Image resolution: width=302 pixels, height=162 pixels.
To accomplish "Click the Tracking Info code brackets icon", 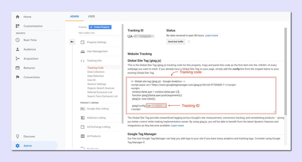I will click(83, 61).
